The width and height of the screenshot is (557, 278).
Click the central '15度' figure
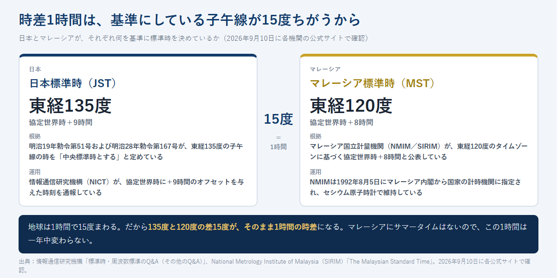pyautogui.click(x=278, y=119)
